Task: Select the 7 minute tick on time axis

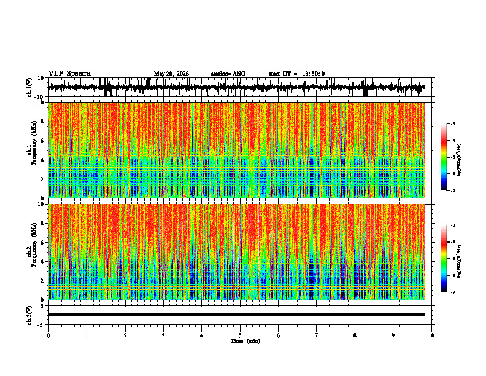Action: (317, 335)
